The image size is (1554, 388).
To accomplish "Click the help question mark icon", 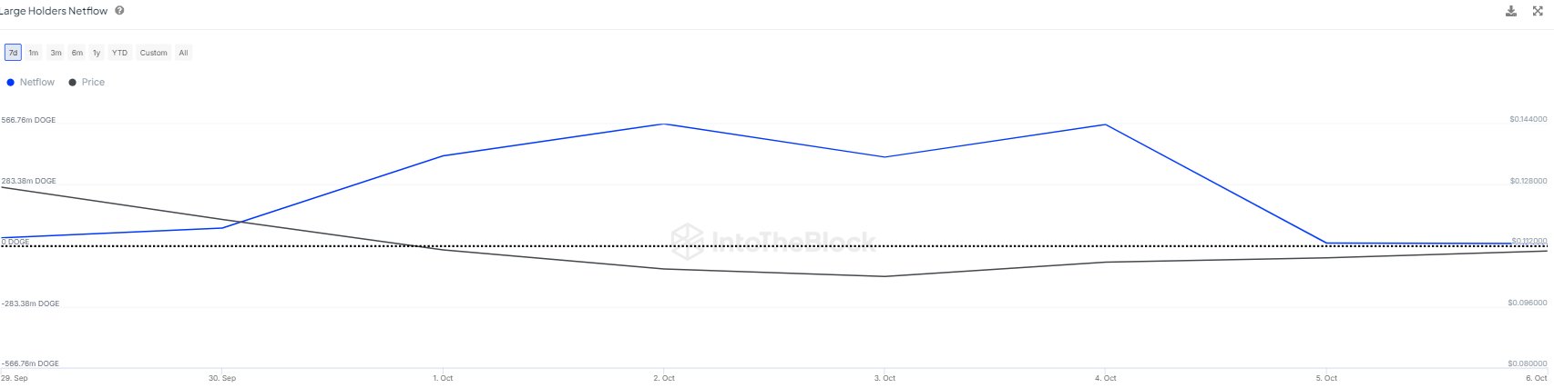I will click(120, 11).
